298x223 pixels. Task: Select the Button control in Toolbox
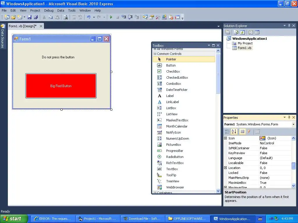coord(184,65)
